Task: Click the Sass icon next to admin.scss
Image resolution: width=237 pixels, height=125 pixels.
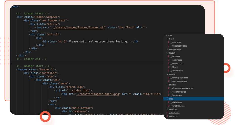Action: [x=167, y=113]
